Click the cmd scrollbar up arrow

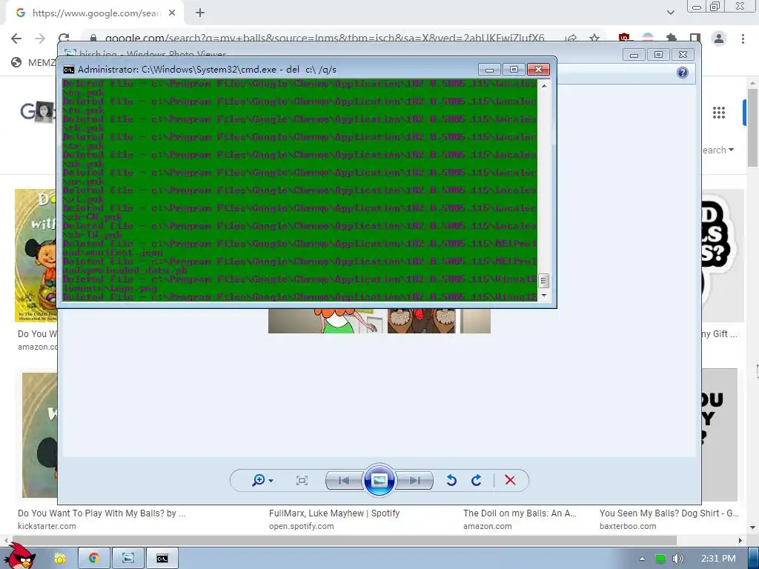tap(544, 86)
